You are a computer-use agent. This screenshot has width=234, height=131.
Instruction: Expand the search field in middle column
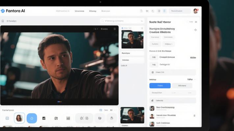tap(122, 21)
